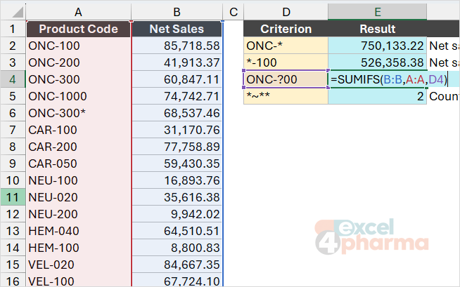Click the Product Code header cell
Image resolution: width=460 pixels, height=287 pixels.
click(78, 29)
